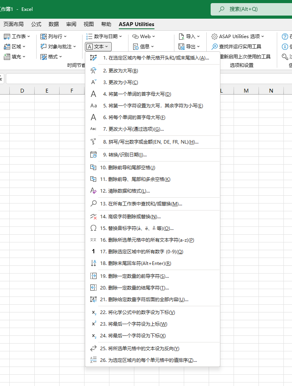Click the last character superscript icon
The height and width of the screenshot is (386, 292).
click(x=93, y=324)
